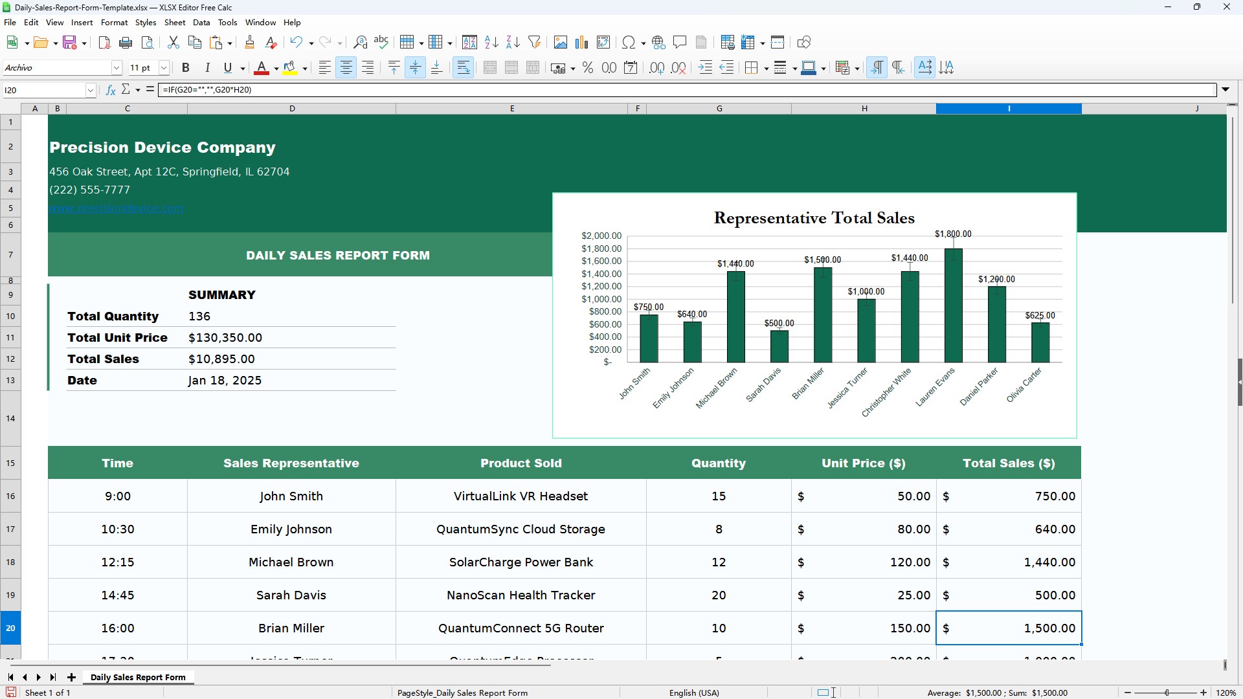The width and height of the screenshot is (1243, 699).
Task: Format as Percent icon
Action: (x=588, y=68)
